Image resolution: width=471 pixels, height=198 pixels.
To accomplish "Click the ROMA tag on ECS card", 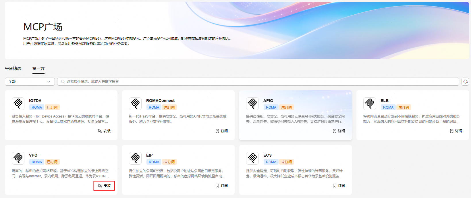I will tap(271, 162).
